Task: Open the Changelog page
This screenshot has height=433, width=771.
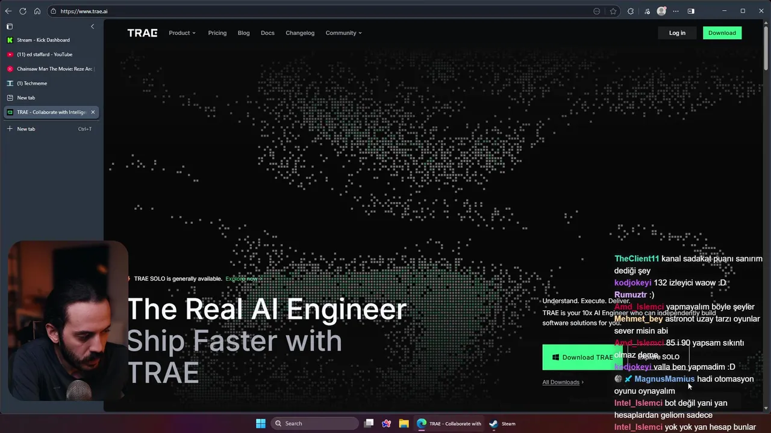Action: [300, 33]
